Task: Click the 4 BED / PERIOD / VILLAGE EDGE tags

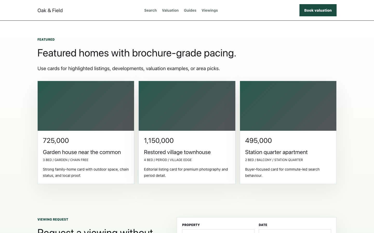Action: point(168,160)
